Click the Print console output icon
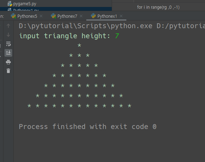 click(x=8, y=62)
